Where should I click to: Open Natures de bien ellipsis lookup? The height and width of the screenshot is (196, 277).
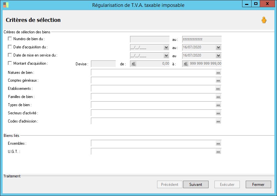[x=218, y=72]
